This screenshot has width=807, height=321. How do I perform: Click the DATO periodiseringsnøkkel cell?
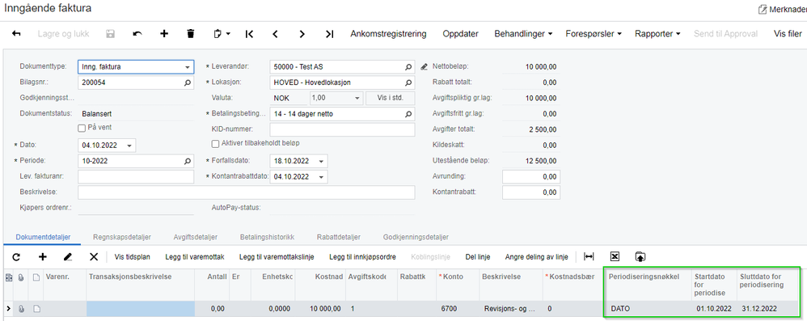click(648, 309)
